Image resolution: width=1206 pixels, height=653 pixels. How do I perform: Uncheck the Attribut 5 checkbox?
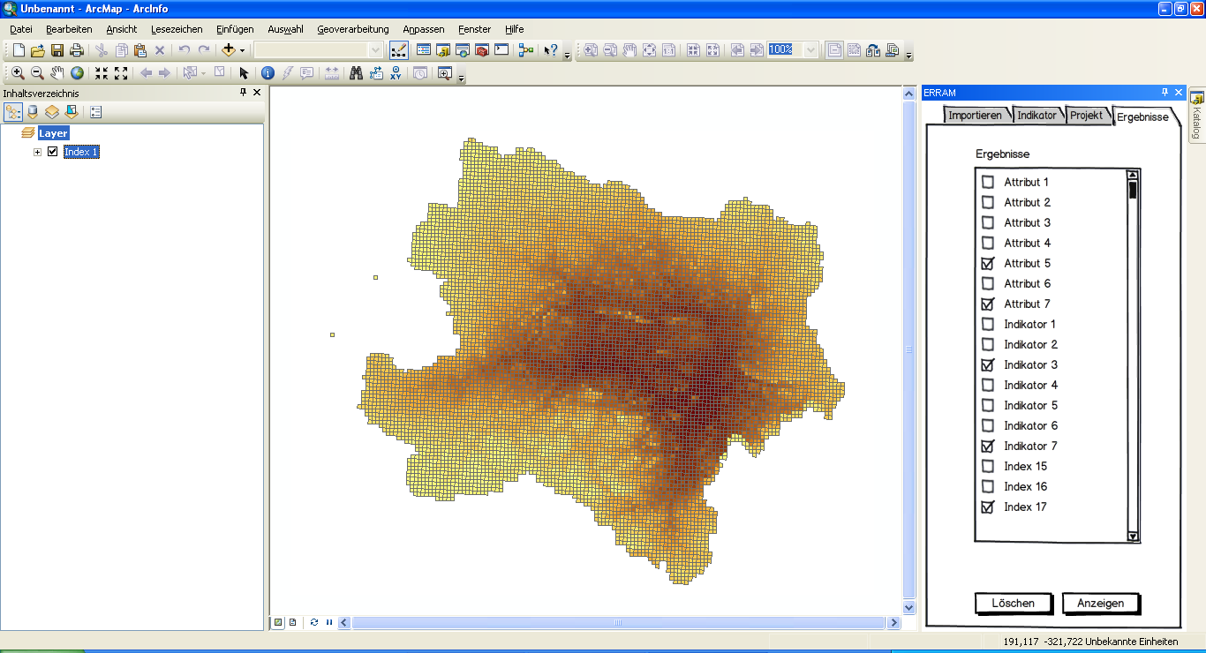click(988, 263)
